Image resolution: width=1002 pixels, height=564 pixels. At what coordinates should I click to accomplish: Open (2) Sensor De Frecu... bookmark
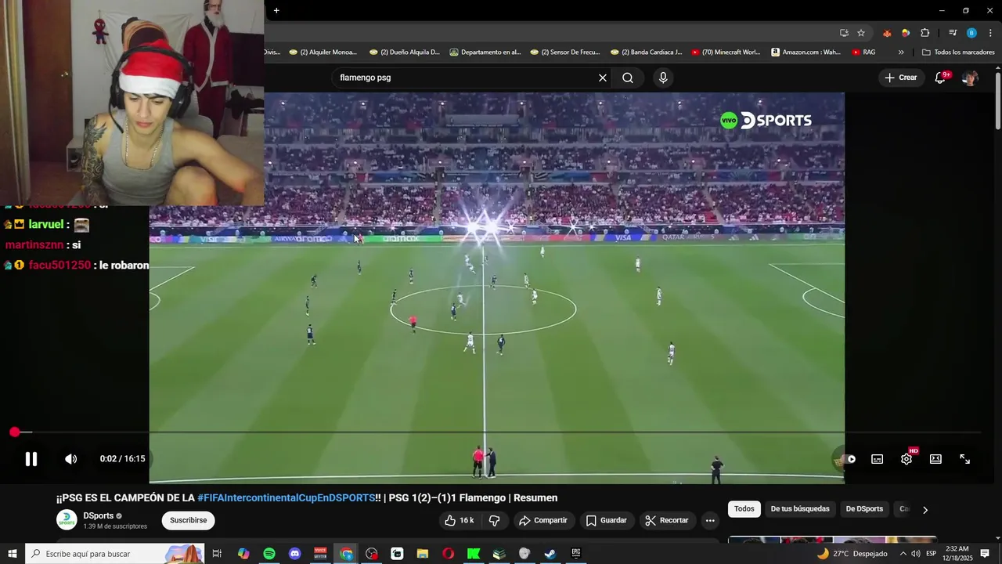(x=565, y=52)
